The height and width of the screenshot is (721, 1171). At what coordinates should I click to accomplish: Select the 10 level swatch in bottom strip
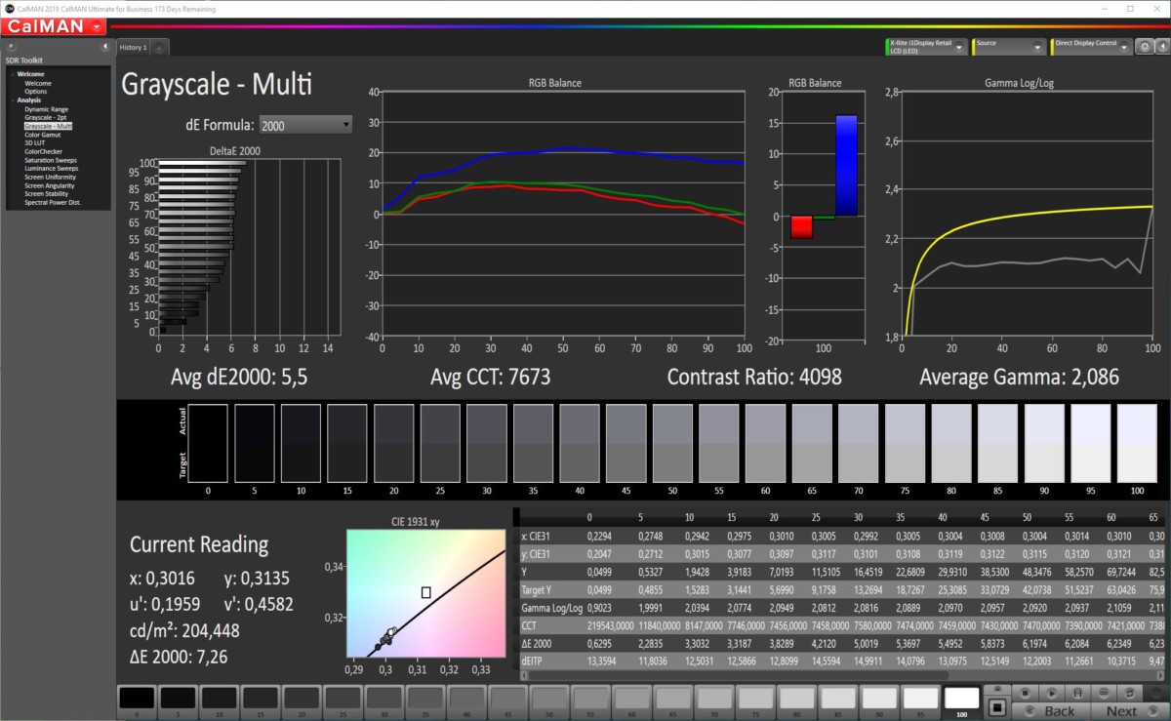[x=220, y=702]
